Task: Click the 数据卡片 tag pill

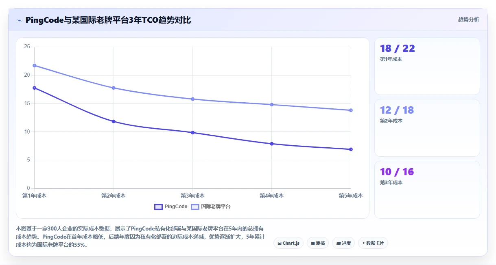Action: tap(373, 243)
